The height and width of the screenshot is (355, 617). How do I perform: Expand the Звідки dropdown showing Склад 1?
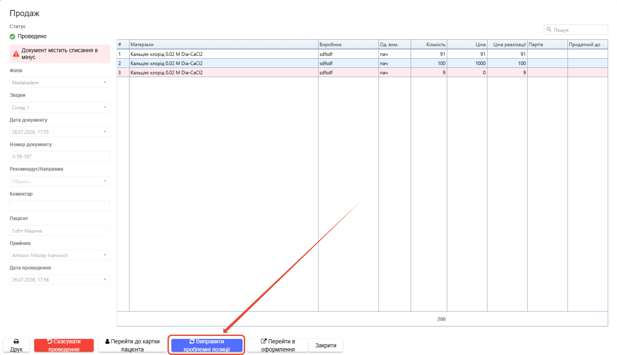[60, 107]
